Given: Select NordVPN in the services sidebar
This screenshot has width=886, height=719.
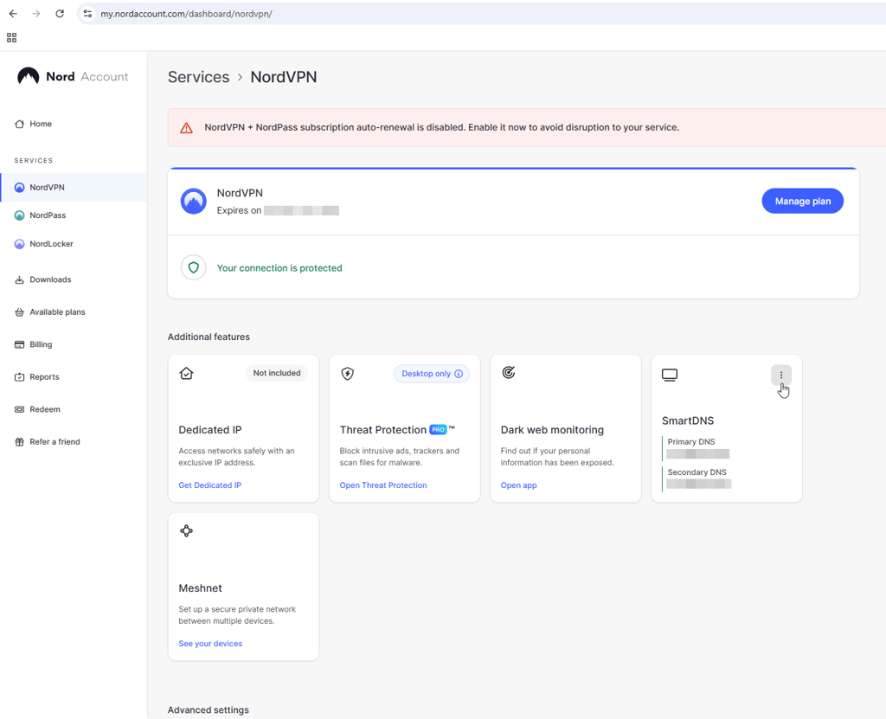Looking at the screenshot, I should 74,187.
